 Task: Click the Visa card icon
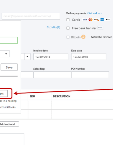(85, 20)
